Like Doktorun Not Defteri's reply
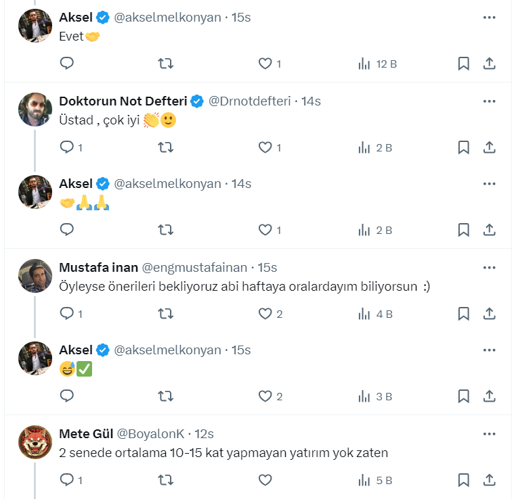514x499 pixels. pyautogui.click(x=265, y=147)
